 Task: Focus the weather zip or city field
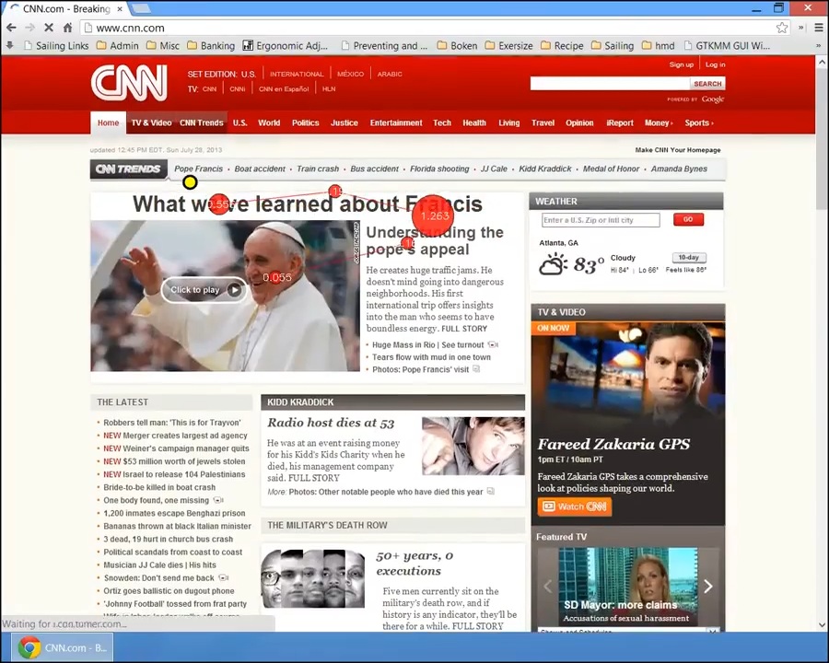[601, 220]
